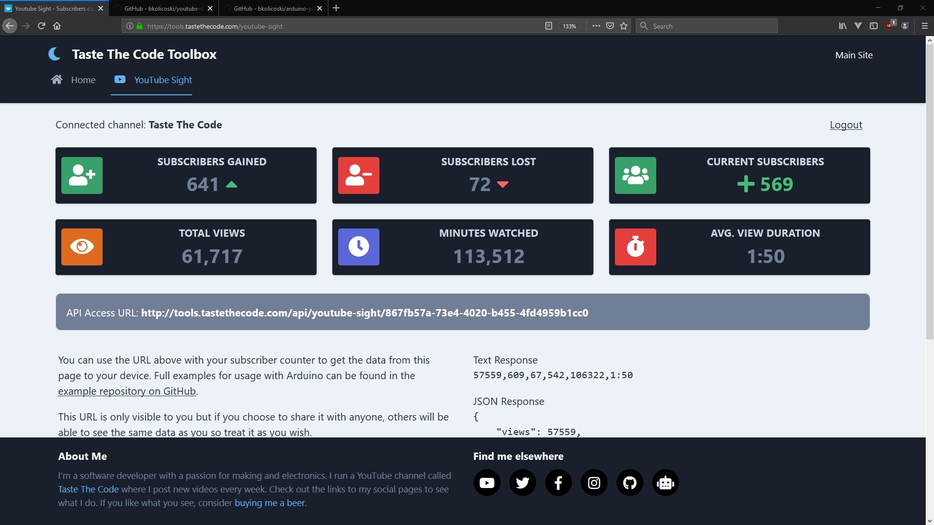Open the Firefox hamburger menu
This screenshot has width=934, height=525.
point(924,26)
